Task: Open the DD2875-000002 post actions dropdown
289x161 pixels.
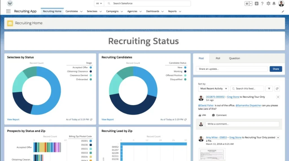Action: pos(278,97)
